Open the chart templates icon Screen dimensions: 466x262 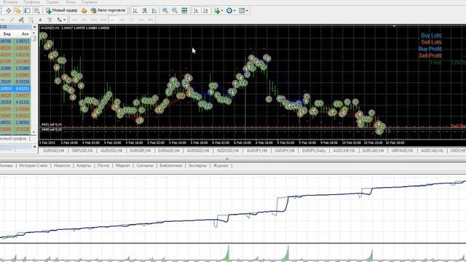pos(242,11)
